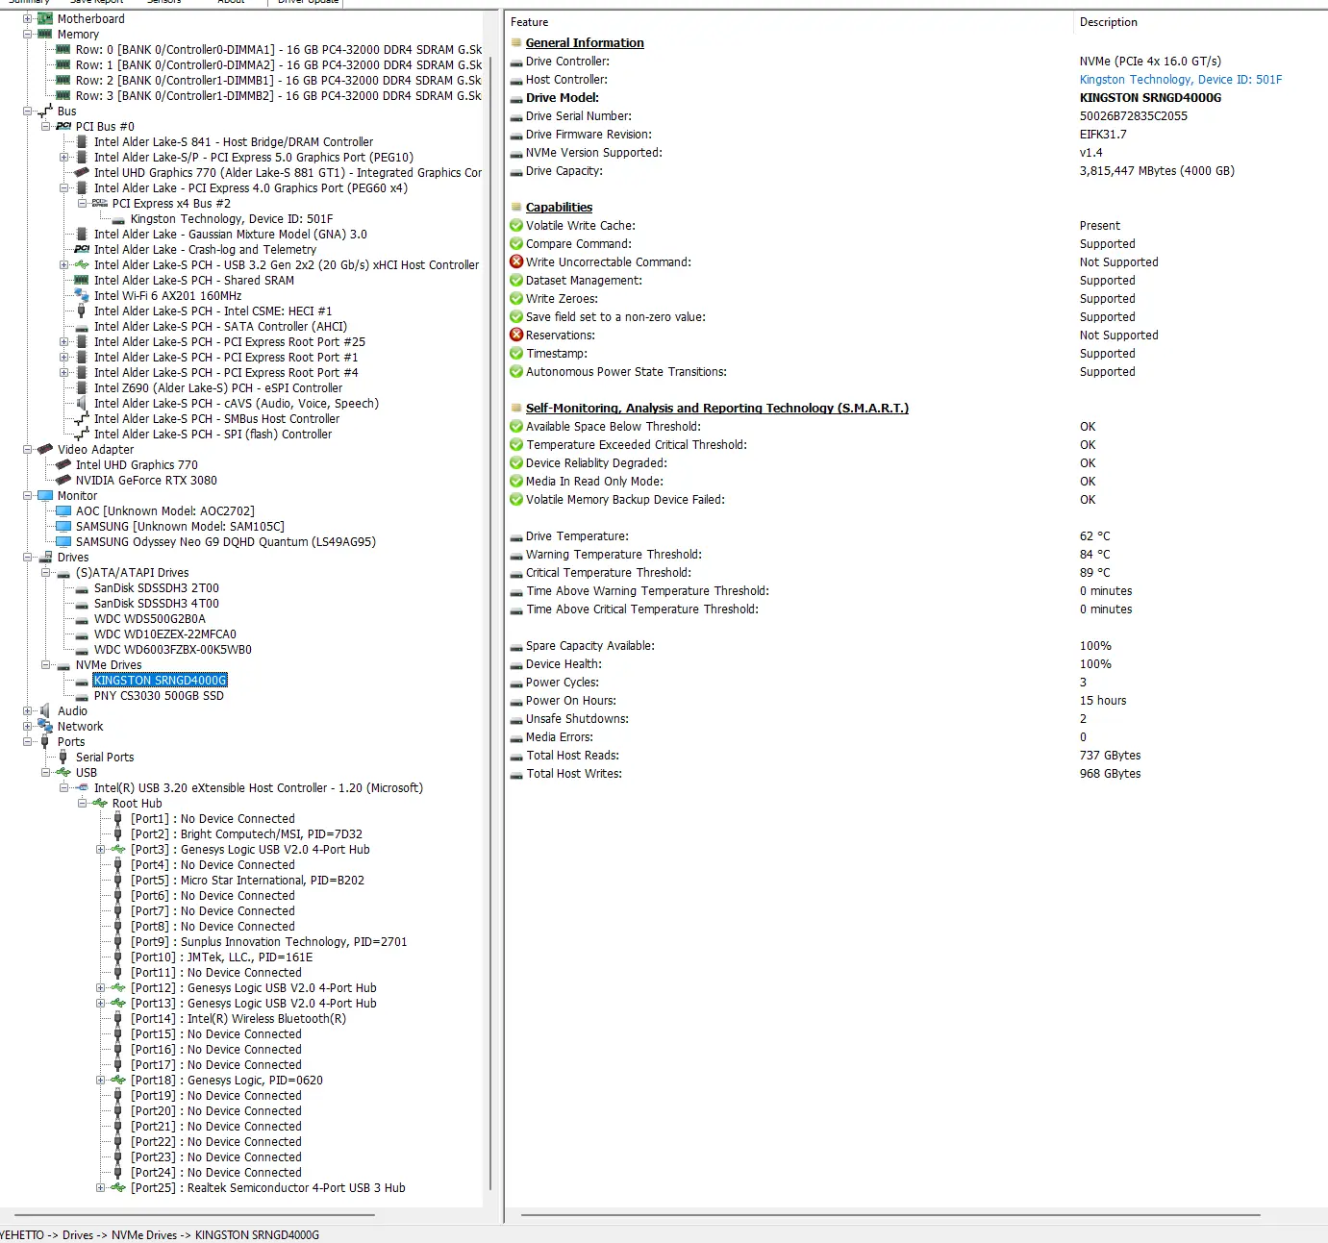This screenshot has width=1328, height=1243.
Task: Click the Serial Ports connector icon
Action: point(63,757)
